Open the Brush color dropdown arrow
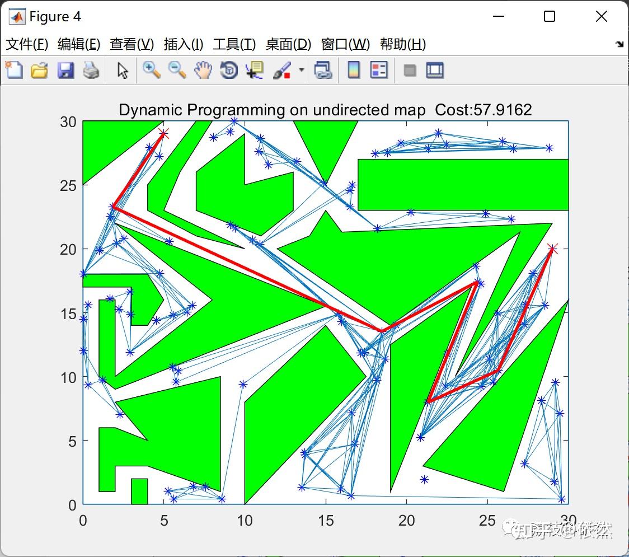This screenshot has height=557, width=629. (x=301, y=70)
